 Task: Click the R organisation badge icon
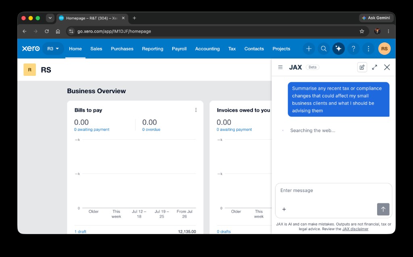[29, 70]
